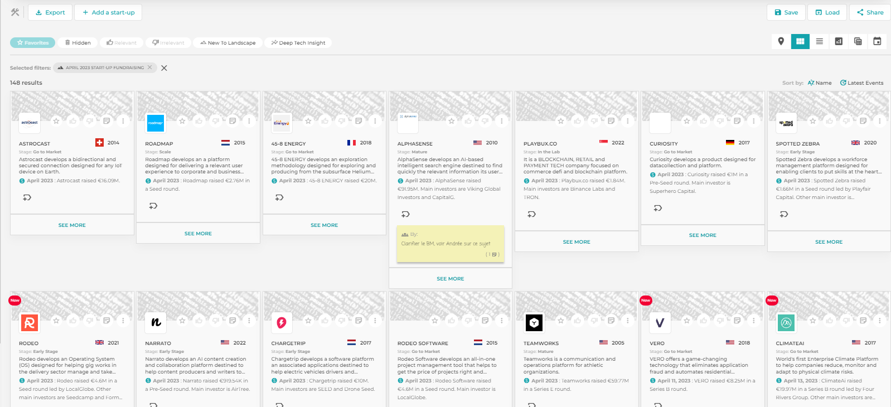Add comment icon under AlphaSense description

click(x=406, y=214)
